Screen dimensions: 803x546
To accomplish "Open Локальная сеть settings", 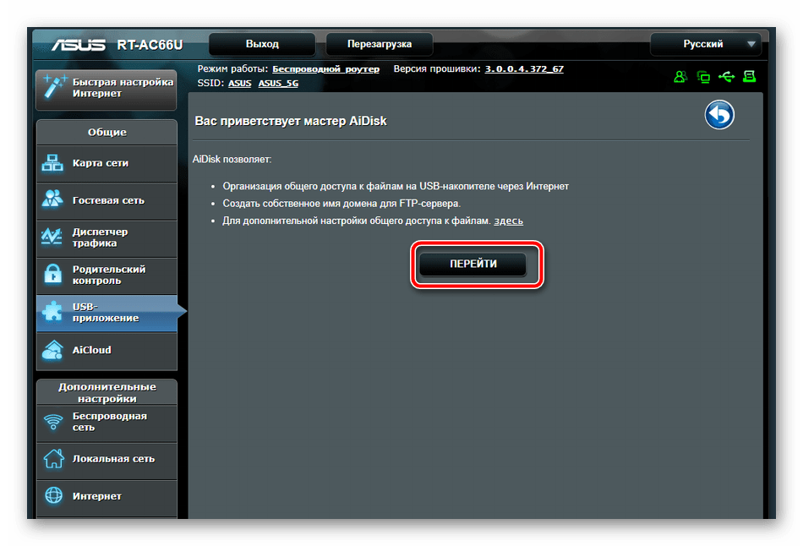I will tap(107, 460).
